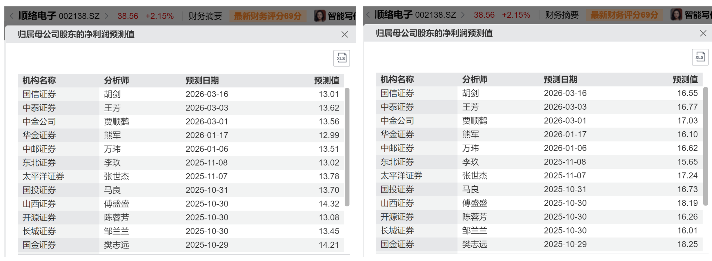The image size is (712, 261).
Task: Go to next stock in left header
Action: 106,16
